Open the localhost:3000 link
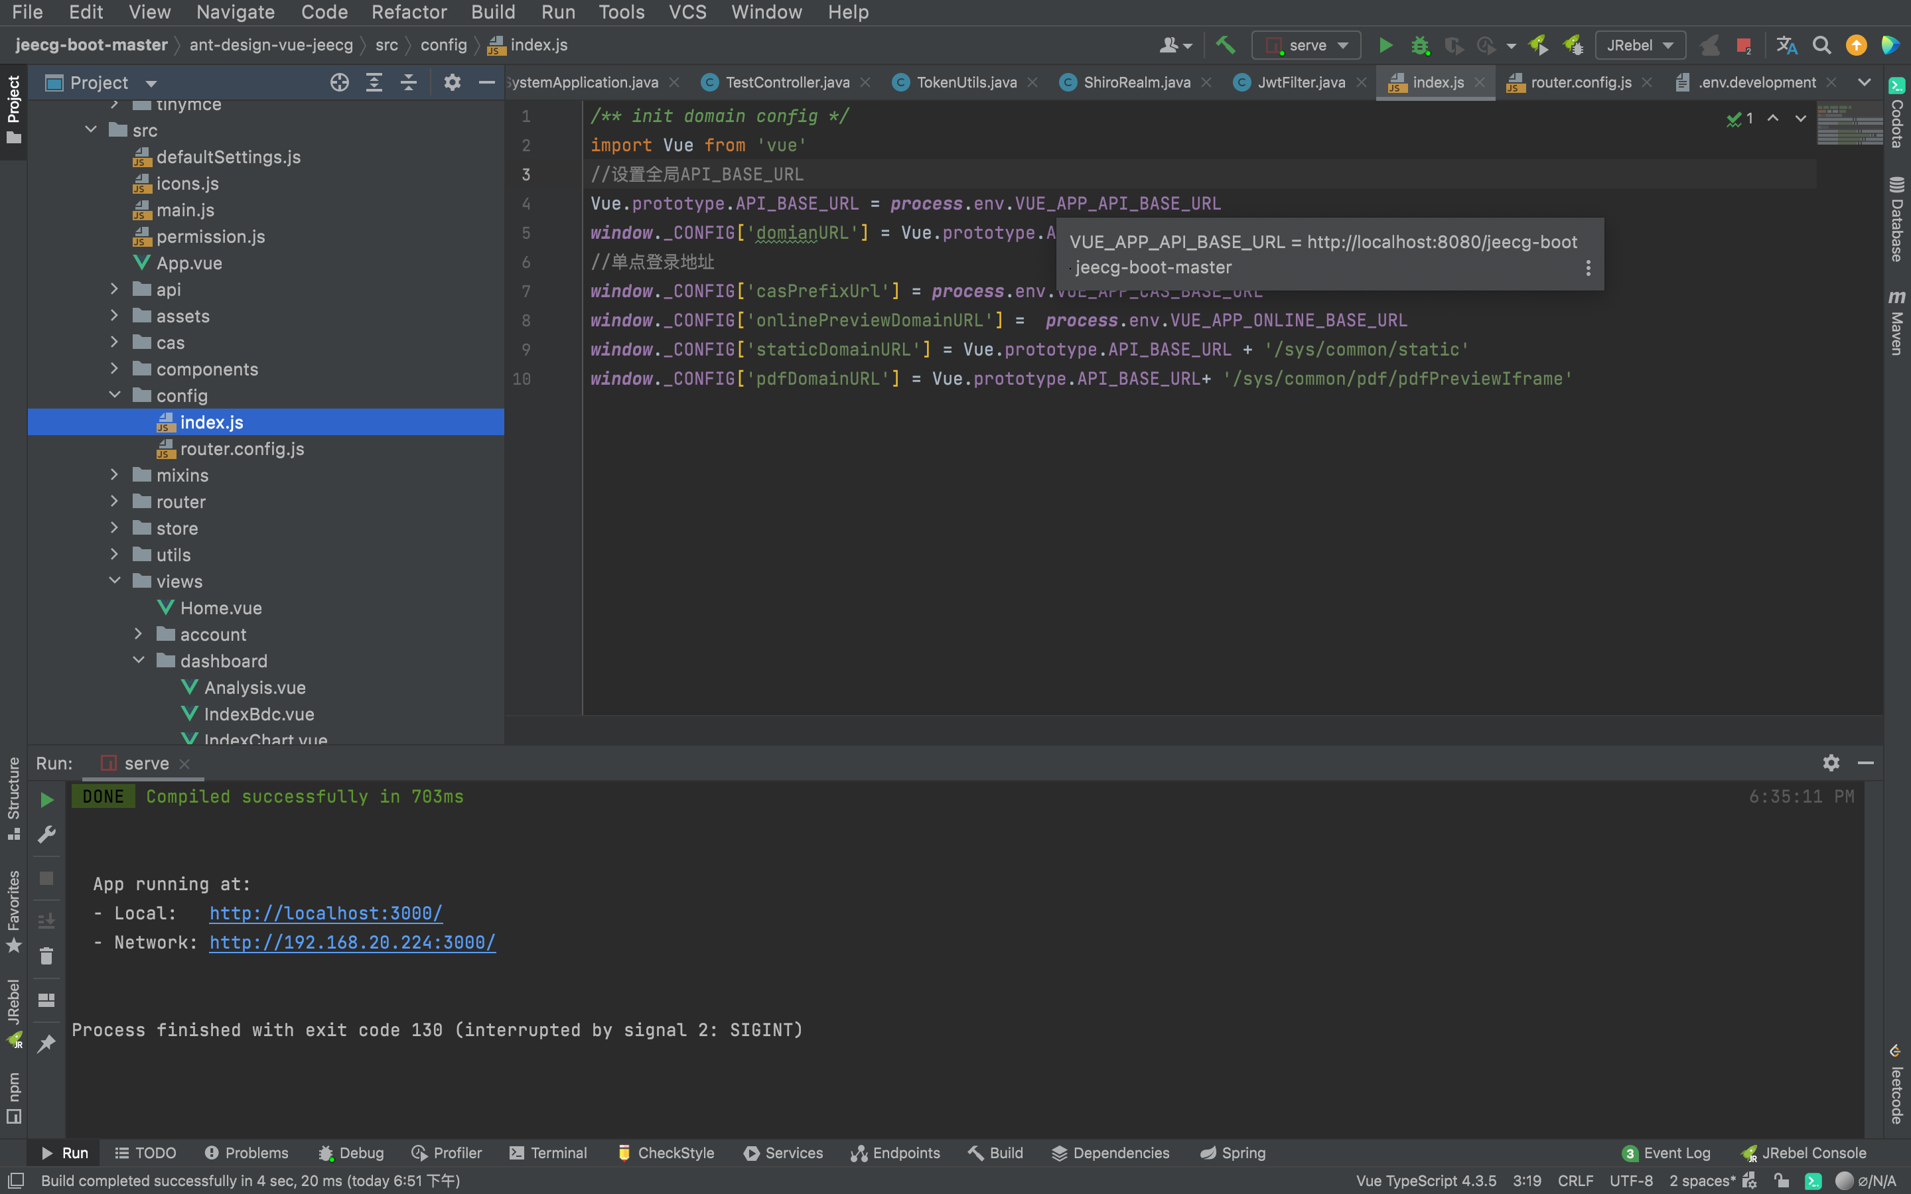The width and height of the screenshot is (1911, 1194). point(325,913)
